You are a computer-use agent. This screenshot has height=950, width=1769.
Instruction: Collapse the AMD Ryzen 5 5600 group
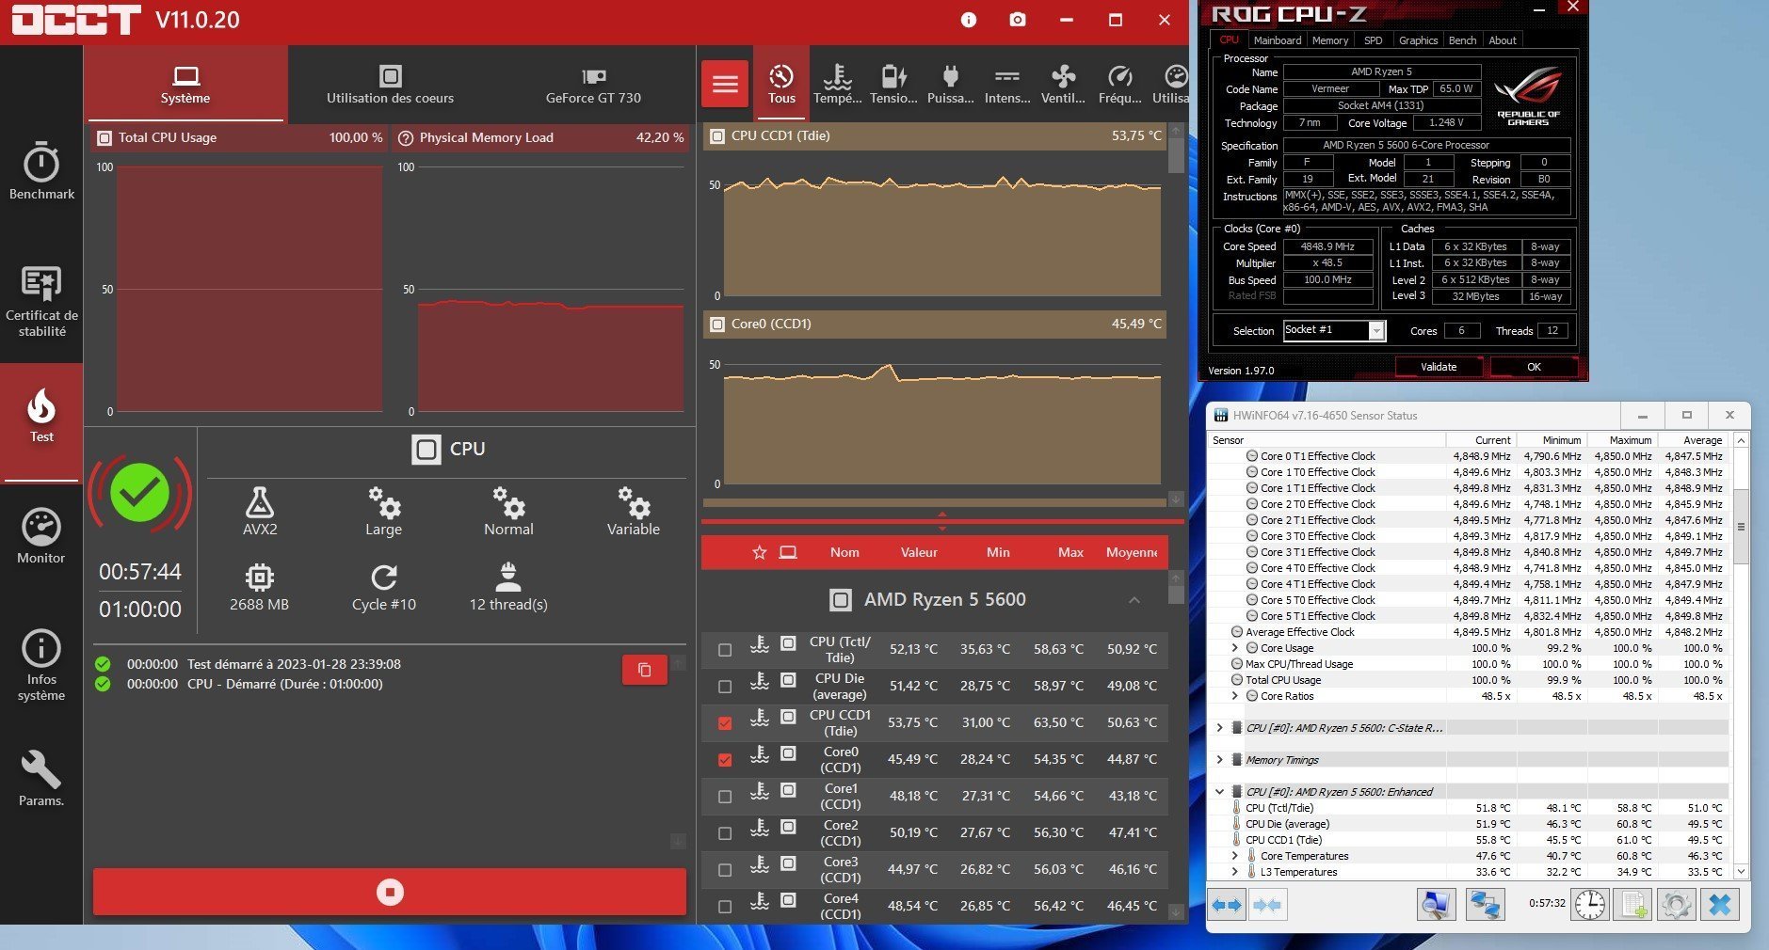coord(1134,600)
